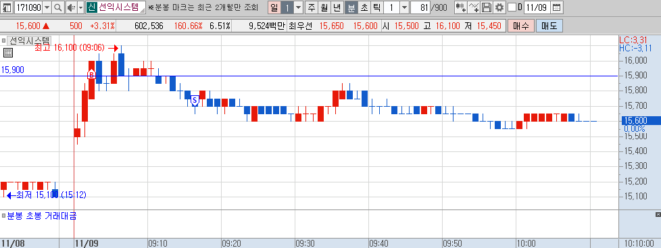Image resolution: width=661 pixels, height=248 pixels.
Task: Click the S sell marker on the chart
Action: click(195, 101)
